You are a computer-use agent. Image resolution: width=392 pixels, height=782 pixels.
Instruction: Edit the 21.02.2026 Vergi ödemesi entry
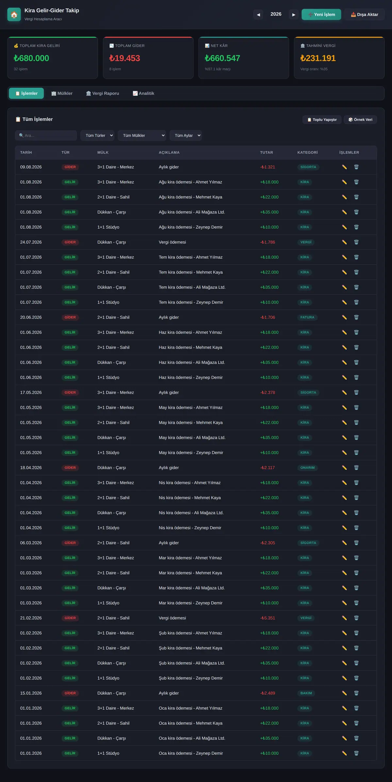(344, 618)
